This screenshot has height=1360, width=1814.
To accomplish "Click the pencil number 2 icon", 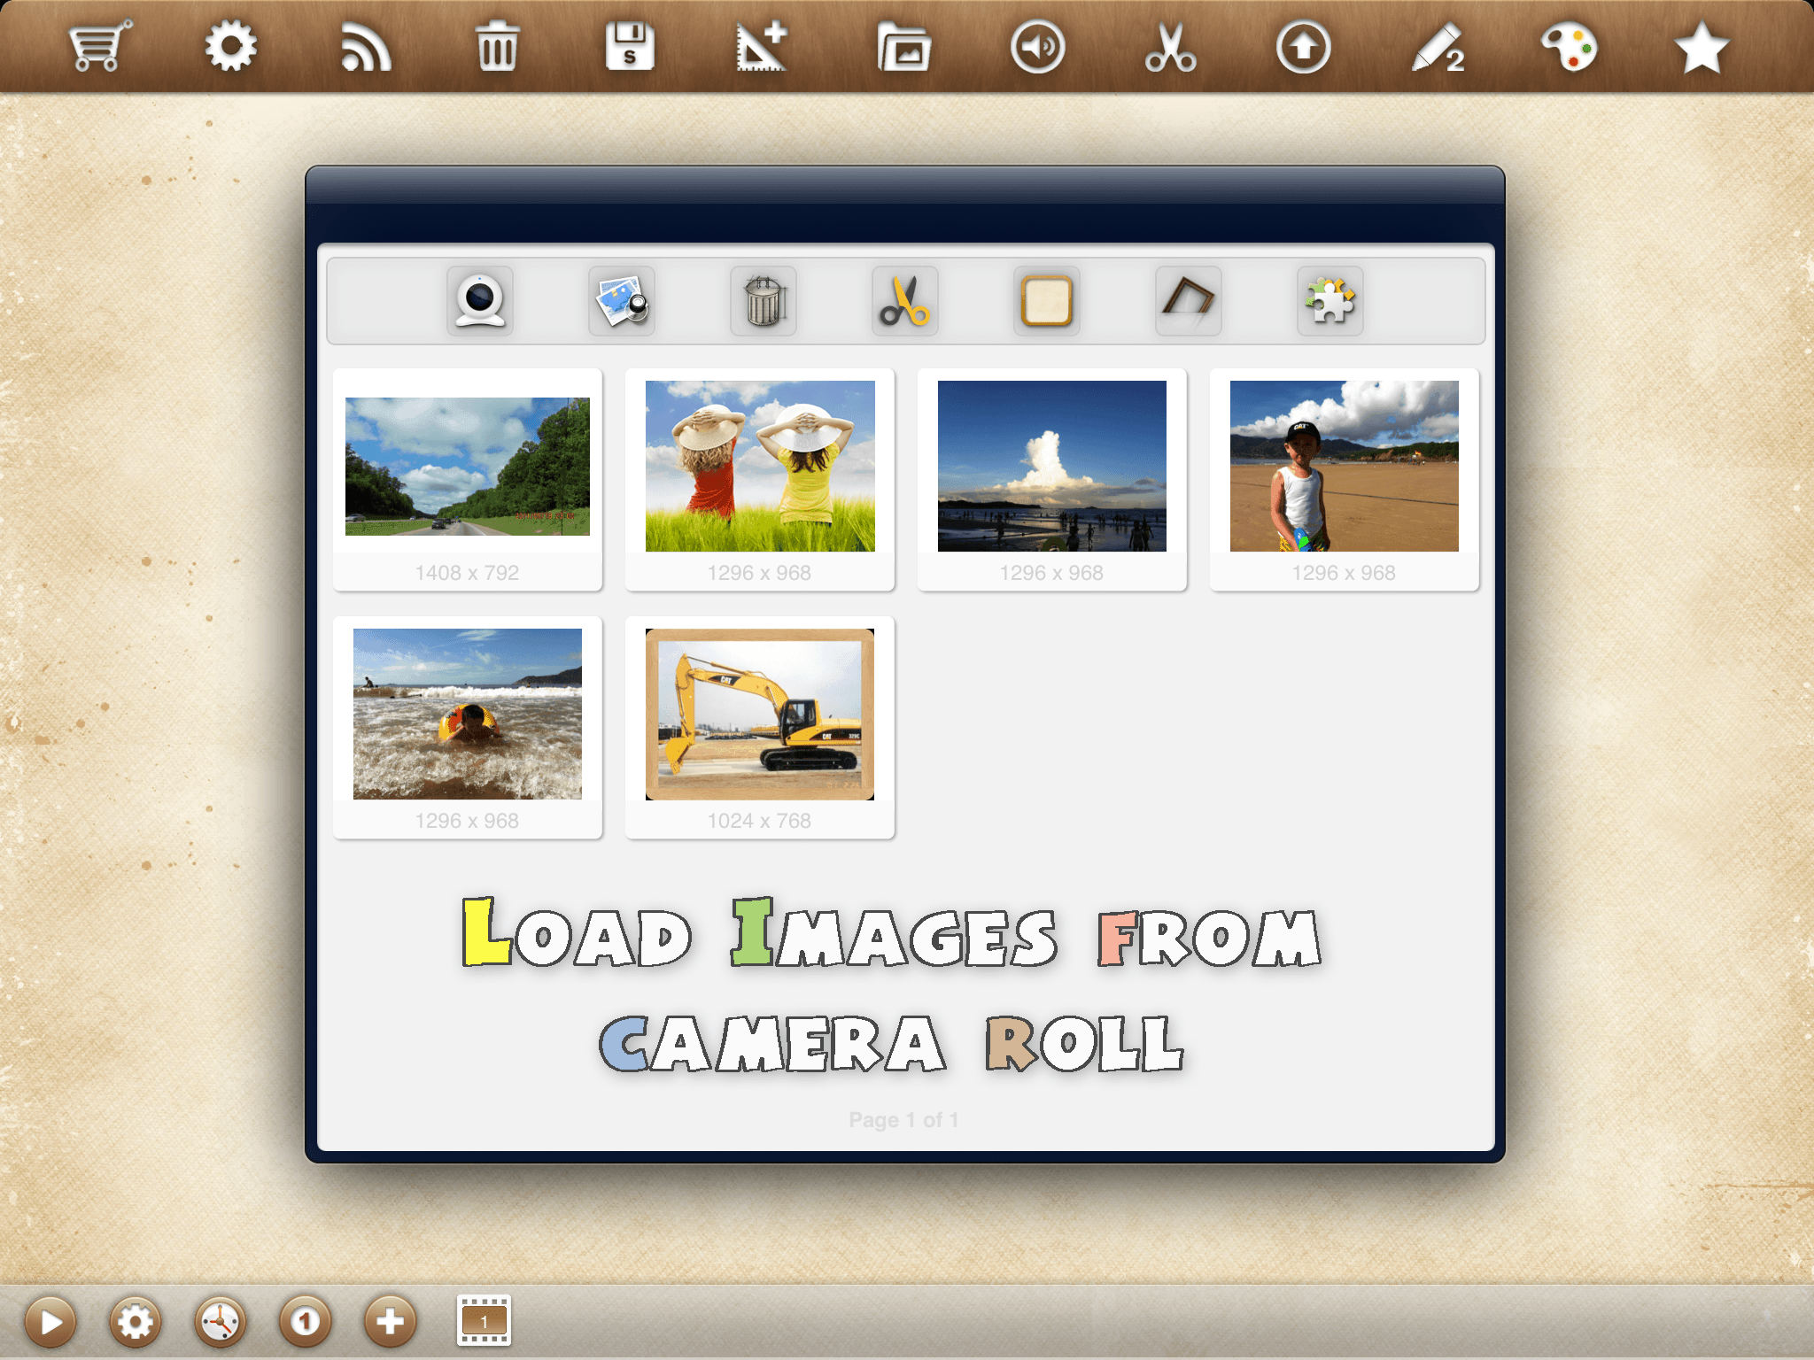I will pyautogui.click(x=1437, y=48).
